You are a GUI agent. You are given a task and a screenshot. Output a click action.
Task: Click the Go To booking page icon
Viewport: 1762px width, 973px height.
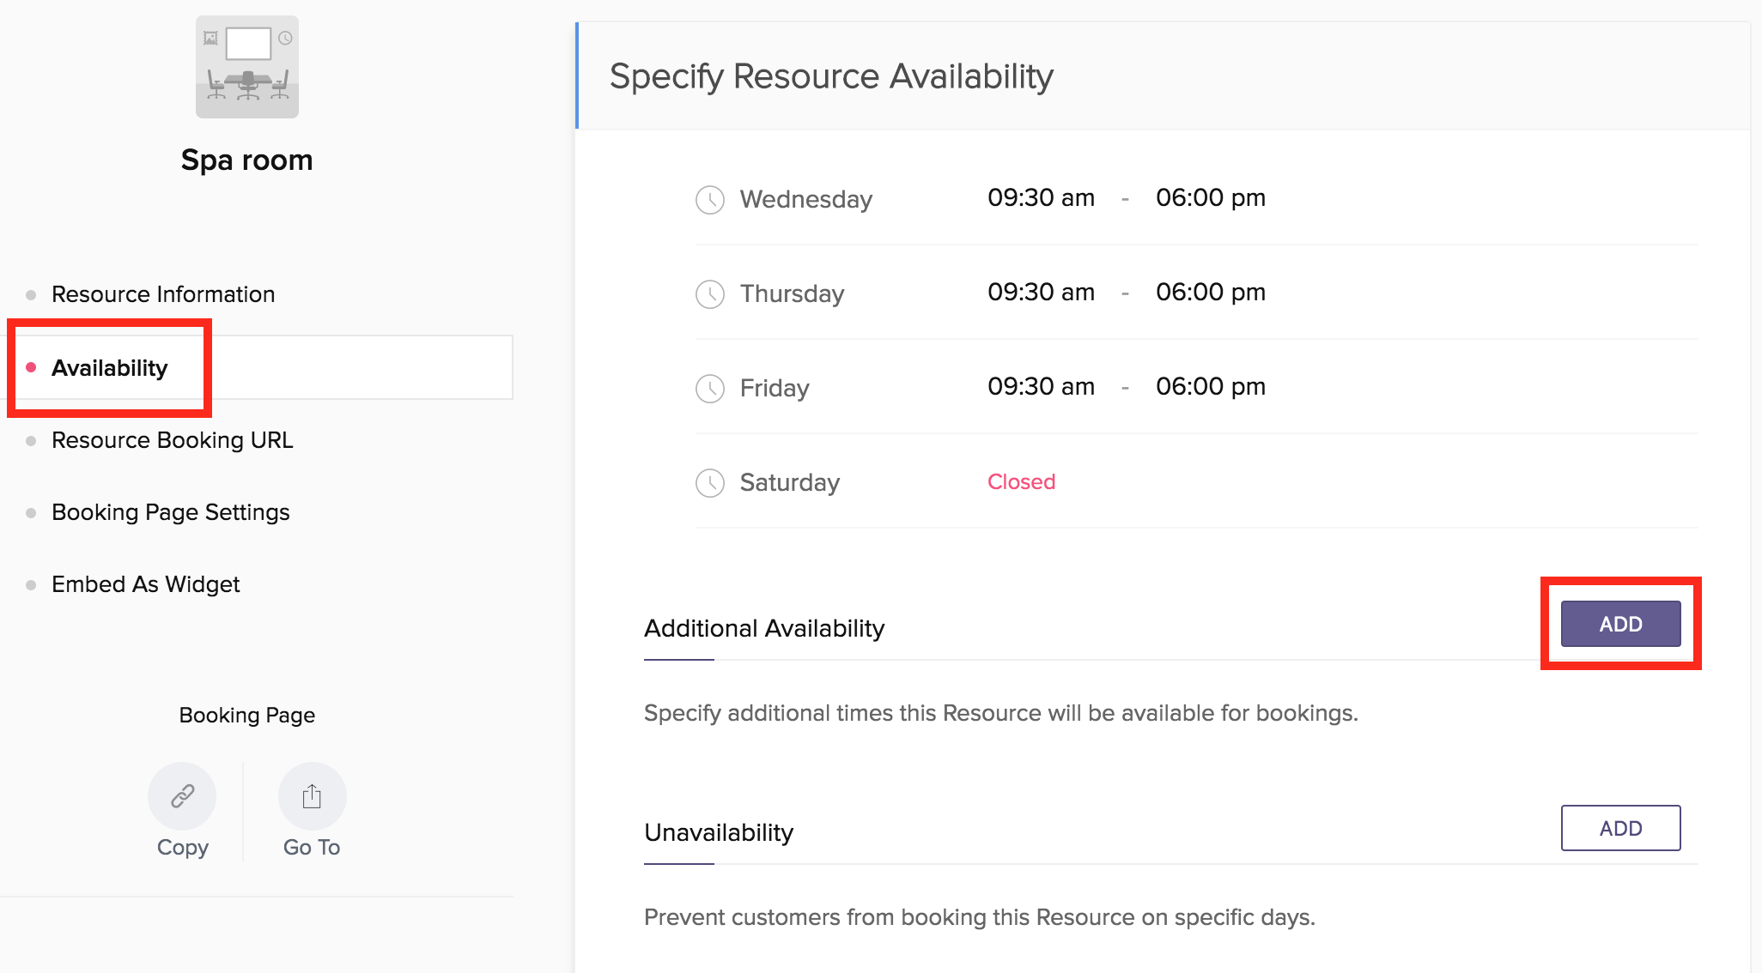pyautogui.click(x=312, y=796)
